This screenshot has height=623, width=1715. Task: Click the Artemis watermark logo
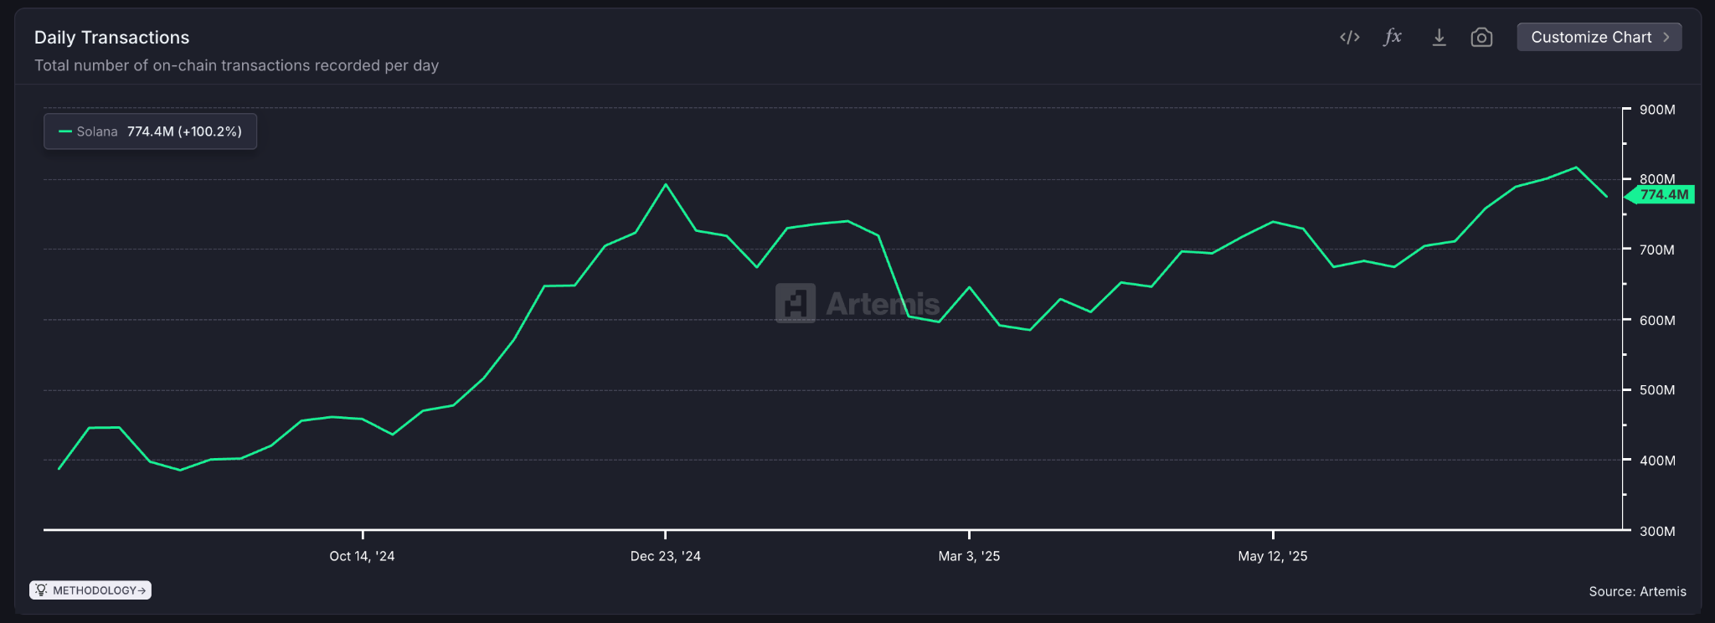pyautogui.click(x=796, y=303)
